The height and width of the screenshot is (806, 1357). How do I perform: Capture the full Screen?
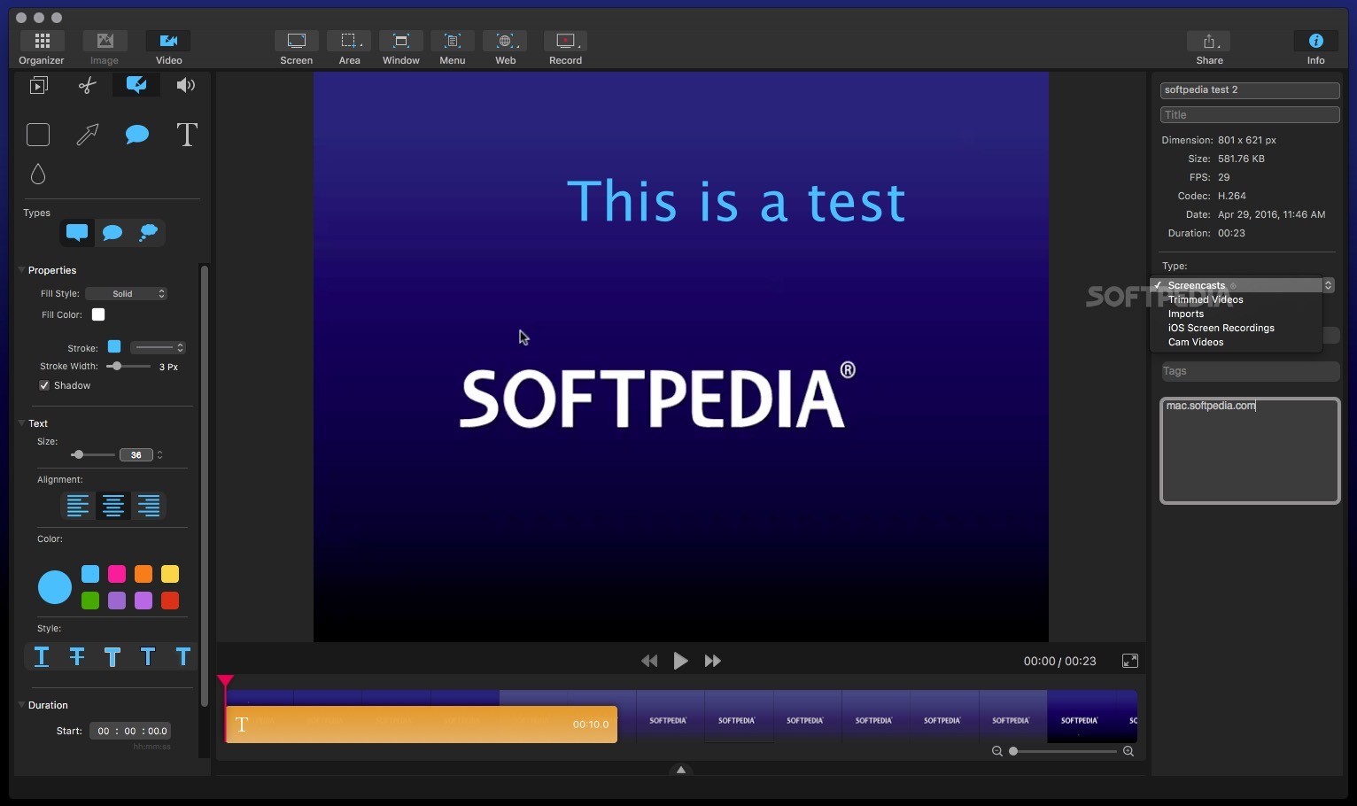[x=296, y=48]
